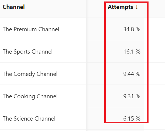Click the blank cell right of 9.44 %
This screenshot has height=131, width=165.
click(157, 74)
